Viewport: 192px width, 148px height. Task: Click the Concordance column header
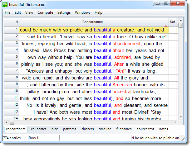92,22
